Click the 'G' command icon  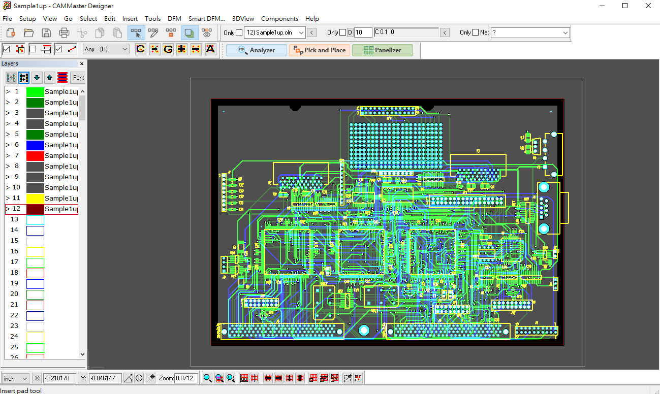[168, 49]
